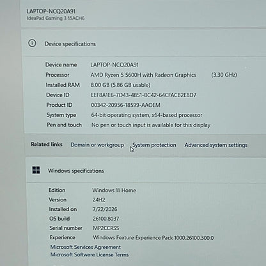This screenshot has width=266, height=266.
Task: Click the Product ID 00342-20956-18599-AAOEM
Action: click(126, 105)
